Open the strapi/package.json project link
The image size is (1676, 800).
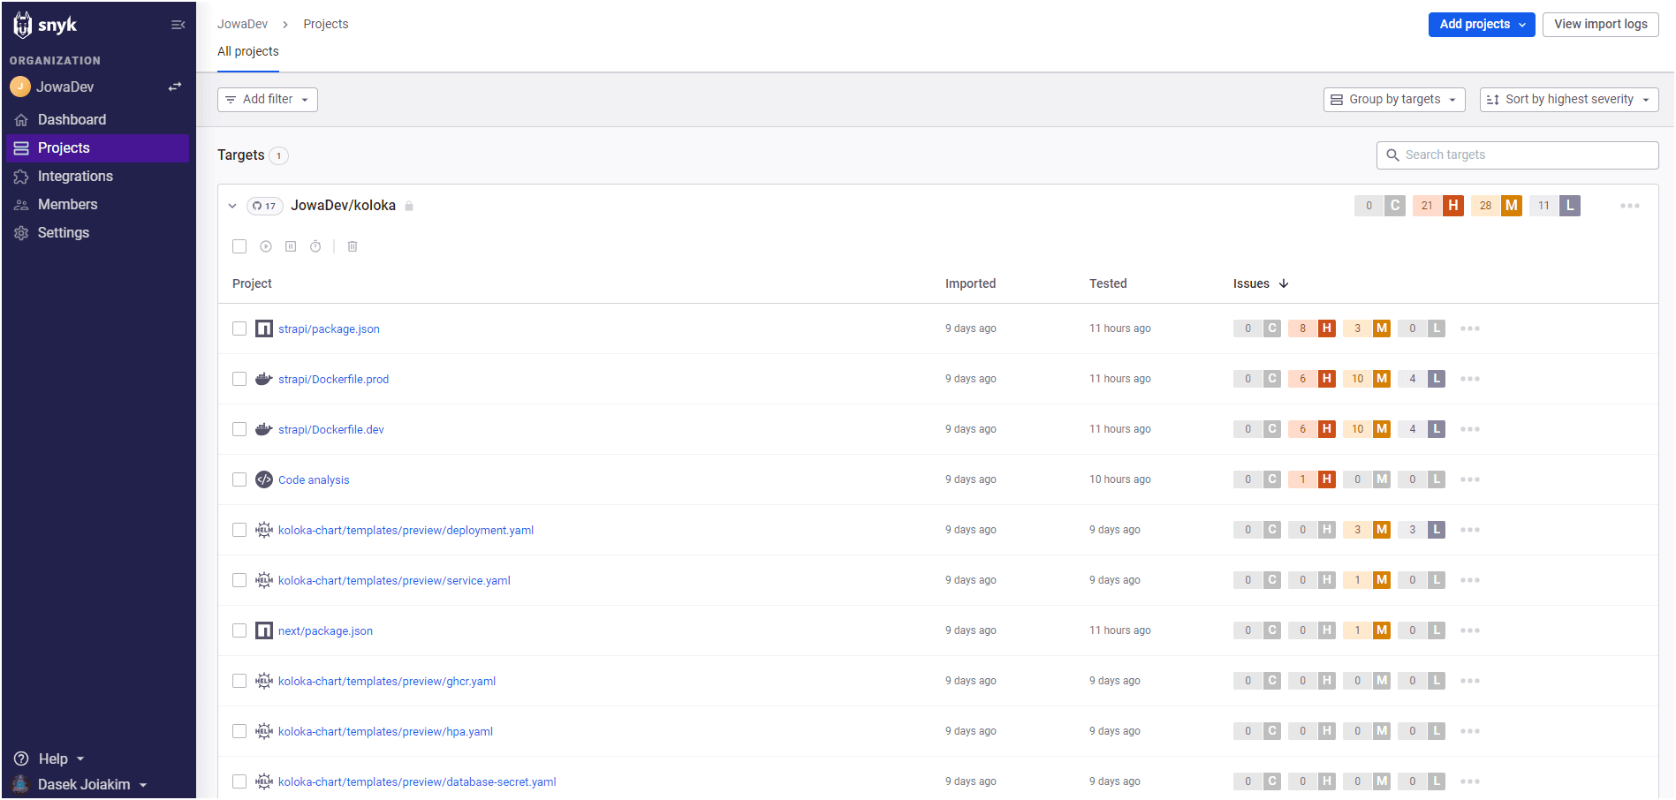[x=329, y=328]
